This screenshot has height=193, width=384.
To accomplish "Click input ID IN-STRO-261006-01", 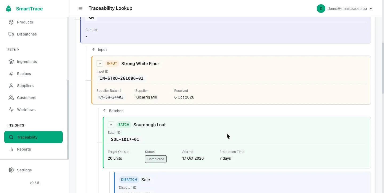I will tap(122, 78).
